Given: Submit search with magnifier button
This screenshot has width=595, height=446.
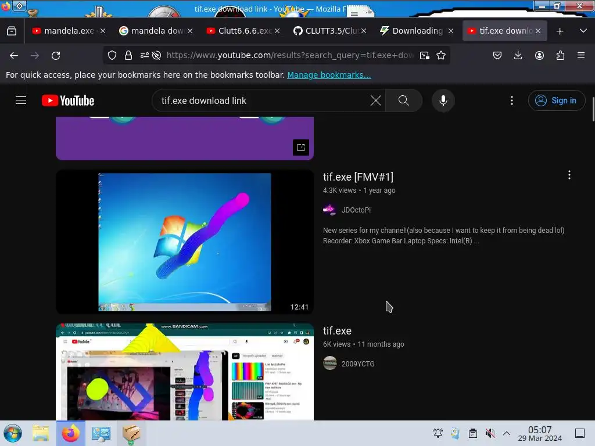Looking at the screenshot, I should click(404, 100).
